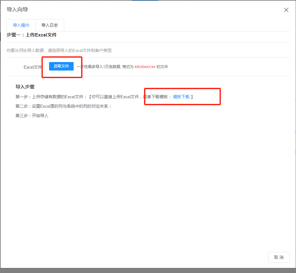This screenshot has height=273, width=296.
Task: Click the 步骤一：上传Excel文件 heading
Action: (x=32, y=35)
